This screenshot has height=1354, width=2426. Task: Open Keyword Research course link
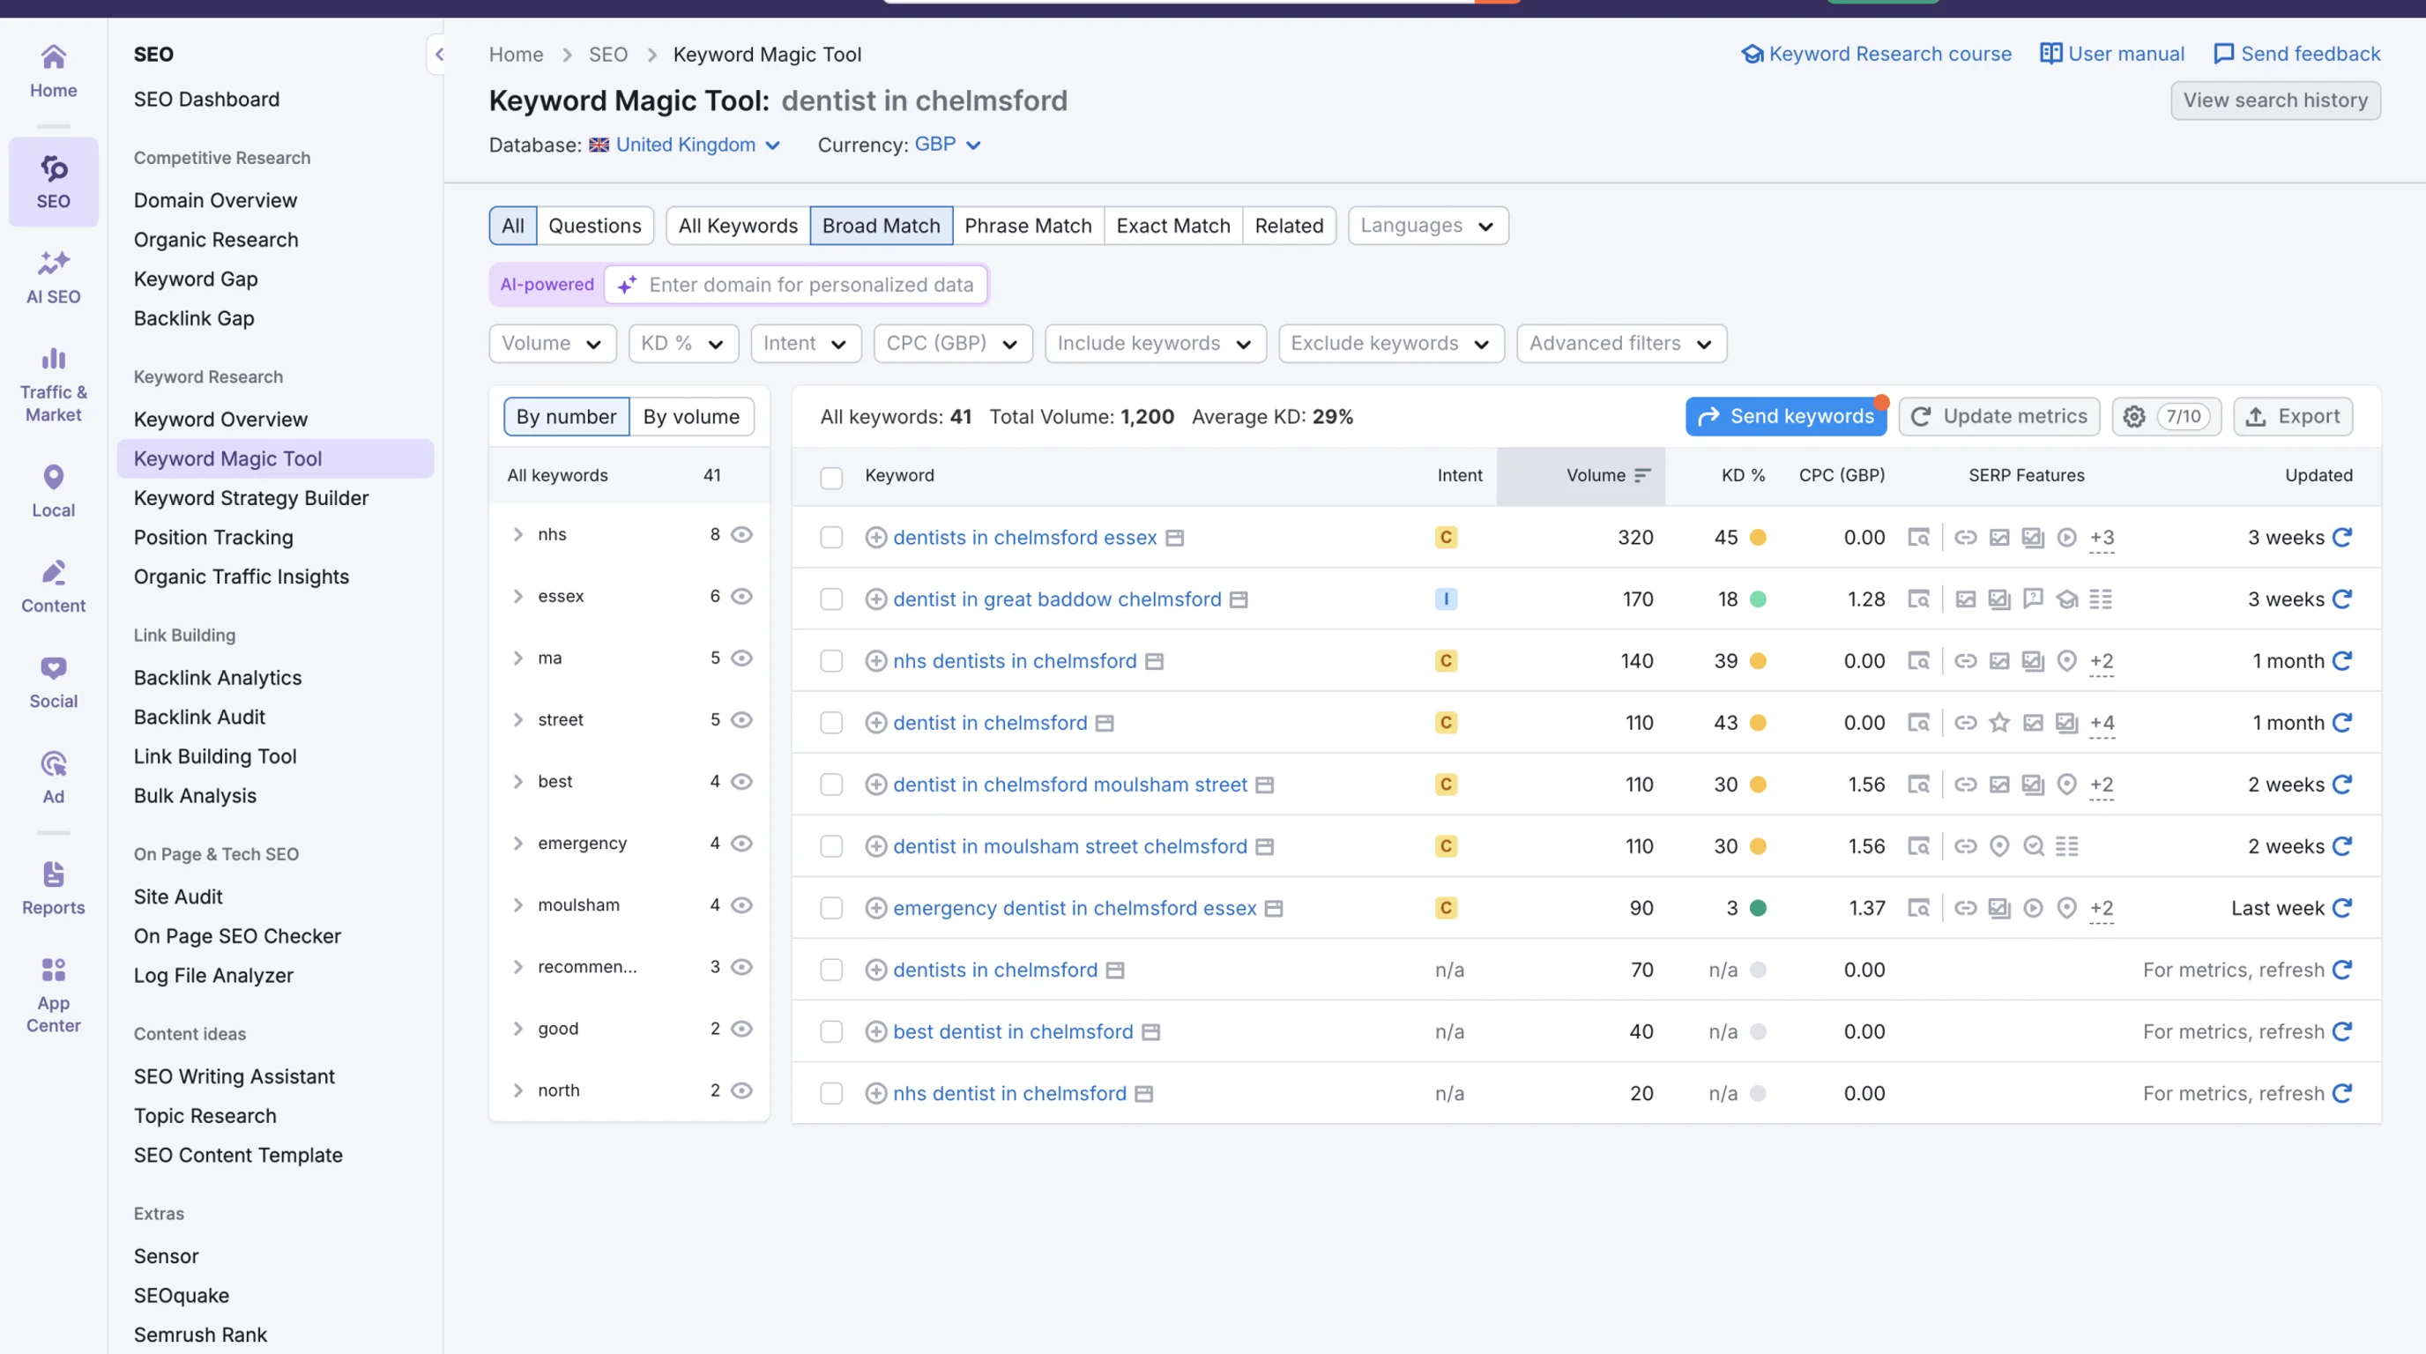point(1876,54)
